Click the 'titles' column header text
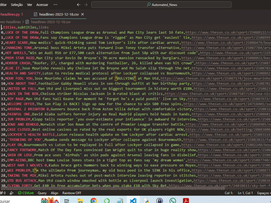 coord(9,27)
